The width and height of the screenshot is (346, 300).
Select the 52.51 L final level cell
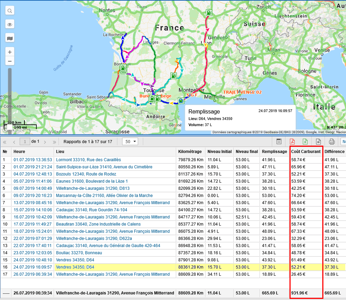click(247, 217)
